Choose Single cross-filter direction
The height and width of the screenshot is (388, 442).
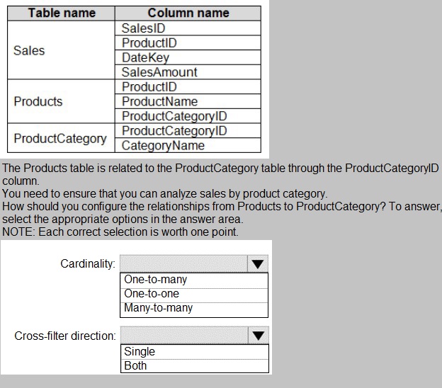(x=195, y=352)
